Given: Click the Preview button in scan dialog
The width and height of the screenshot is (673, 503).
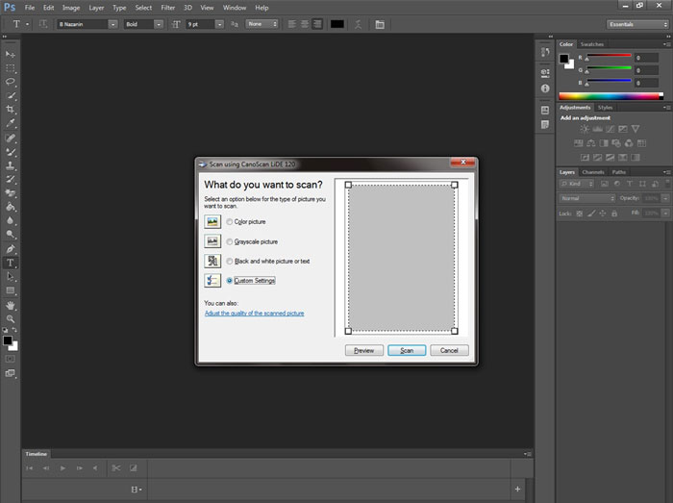Looking at the screenshot, I should 364,351.
